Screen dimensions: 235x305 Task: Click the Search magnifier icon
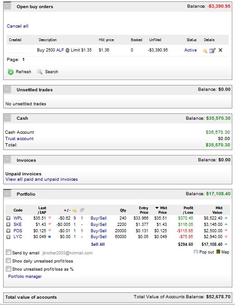point(40,72)
